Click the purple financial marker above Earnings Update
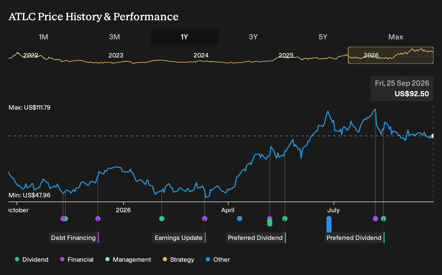The image size is (442, 275). [x=205, y=219]
